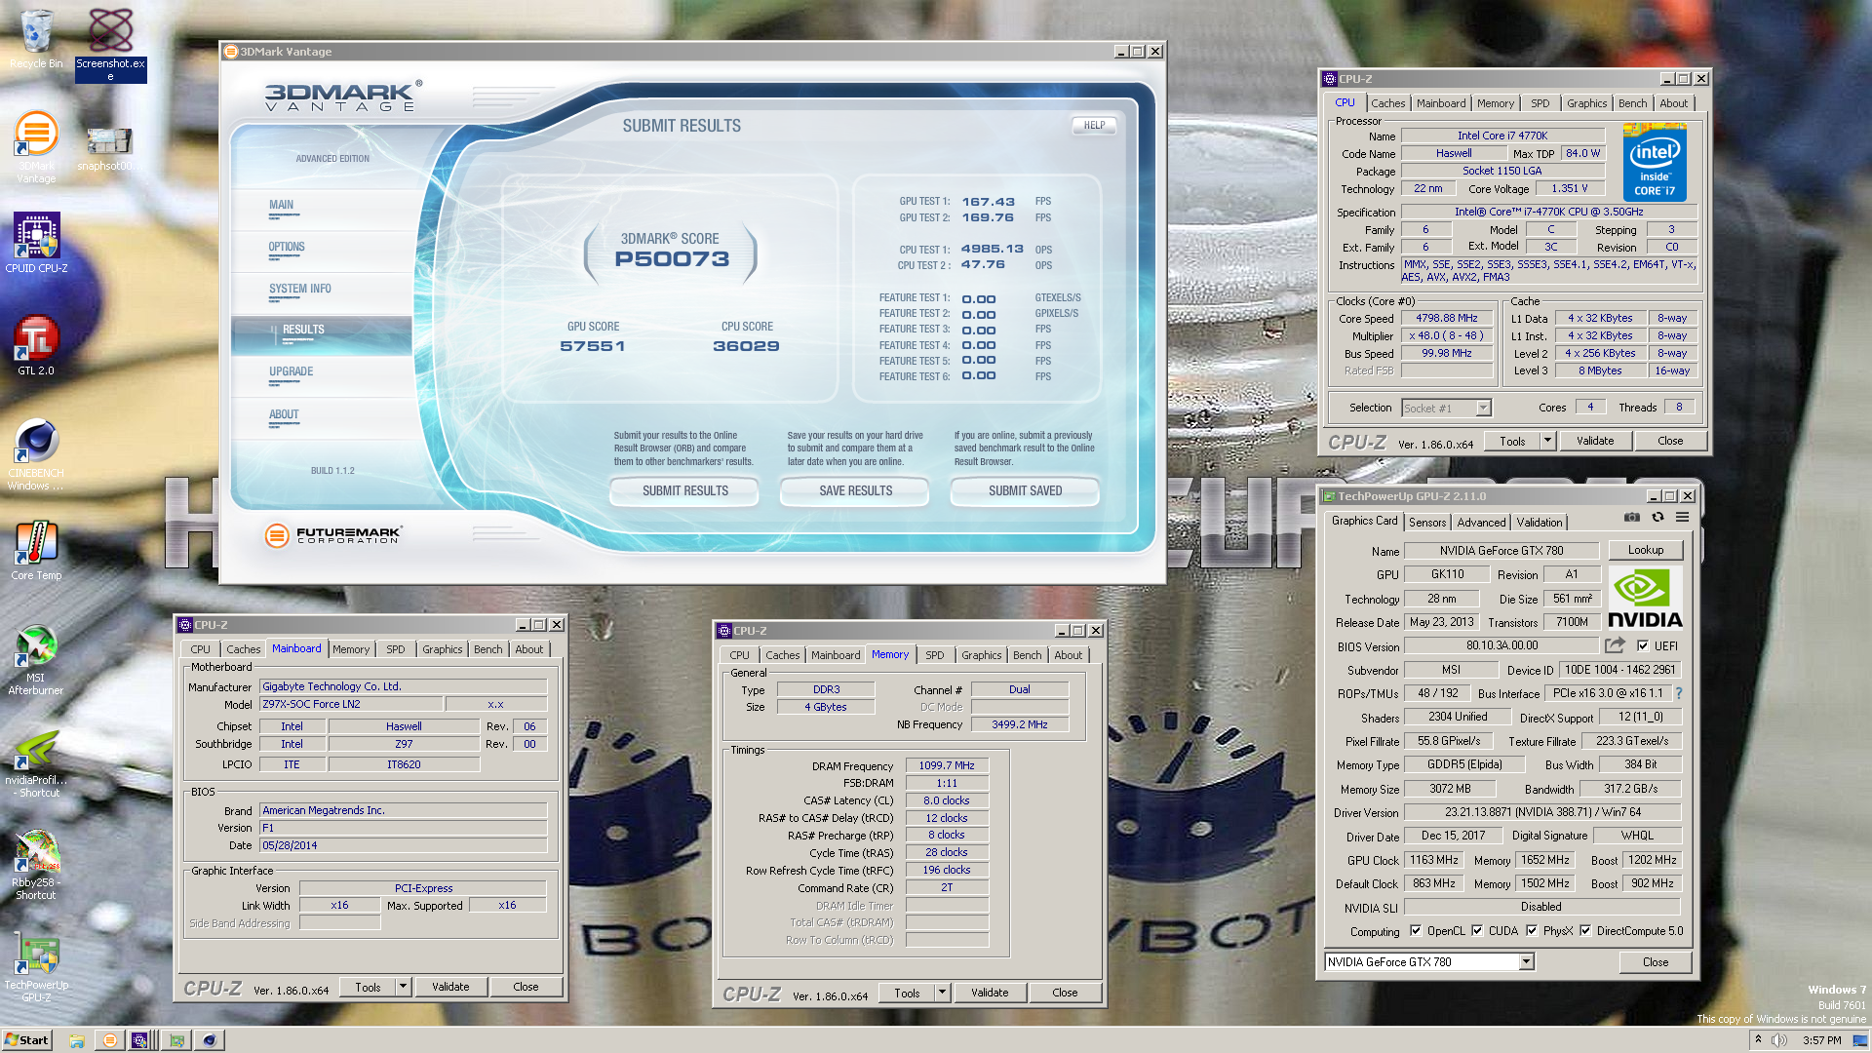Click the DRAM Frequency value field
1872x1053 pixels.
coord(947,765)
